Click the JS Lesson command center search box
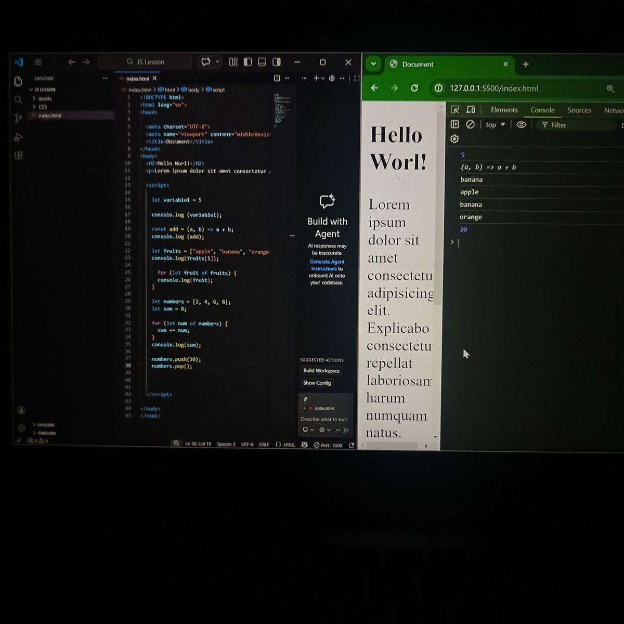This screenshot has height=624, width=624. pyautogui.click(x=145, y=62)
